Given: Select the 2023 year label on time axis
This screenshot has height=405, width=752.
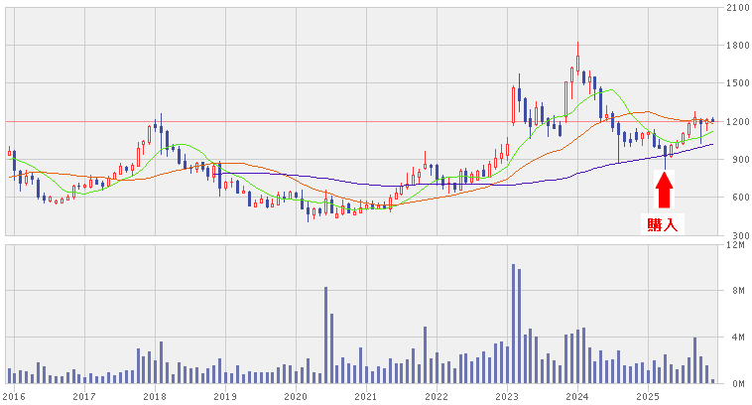Looking at the screenshot, I should [507, 396].
